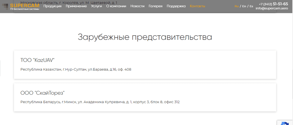Click the Минск address text
This screenshot has height=125, width=293.
coord(100,102)
